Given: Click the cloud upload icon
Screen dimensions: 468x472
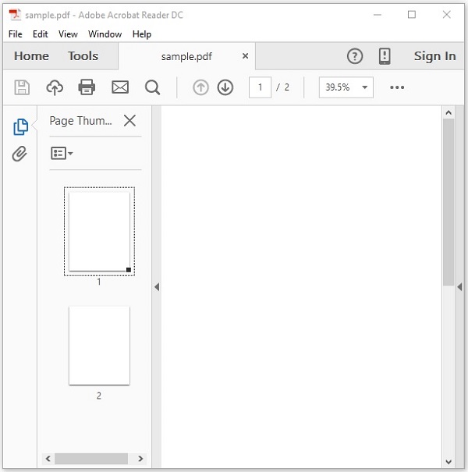Looking at the screenshot, I should point(55,87).
